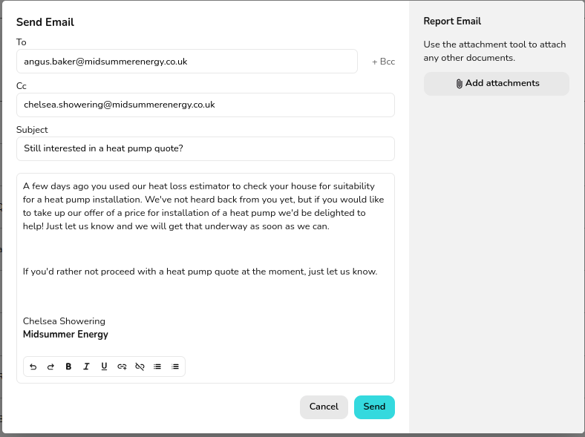Show the Bcc field via + Bcc

[383, 62]
